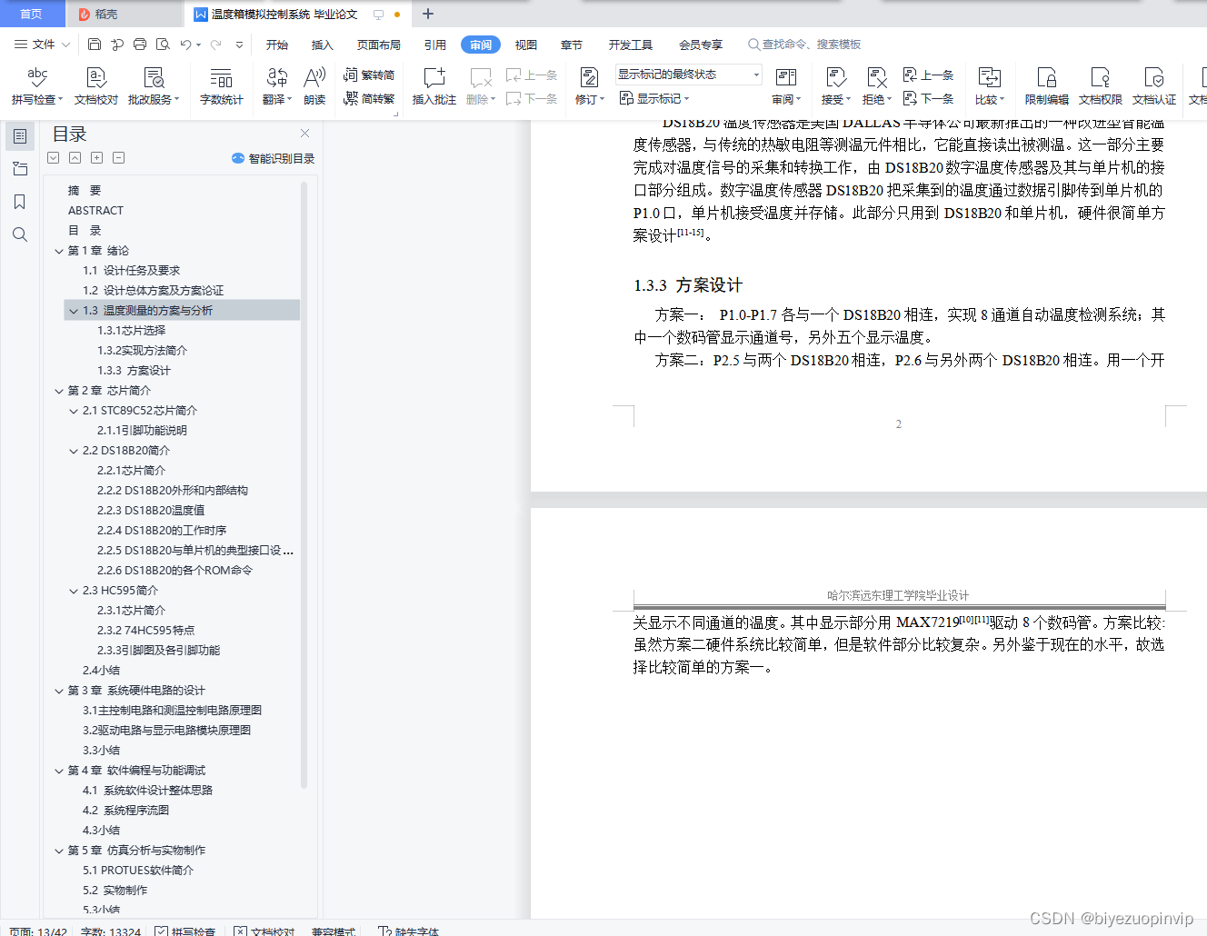Click the 智能识别目录 button
Screen dimensions: 1207x936
click(273, 157)
